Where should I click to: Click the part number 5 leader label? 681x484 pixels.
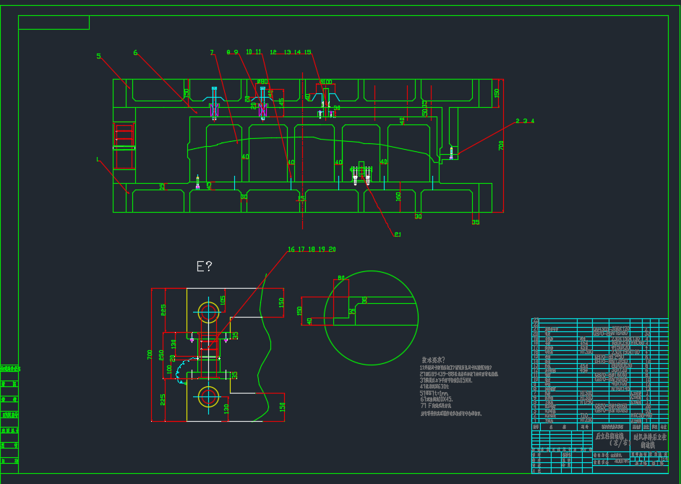pos(99,56)
